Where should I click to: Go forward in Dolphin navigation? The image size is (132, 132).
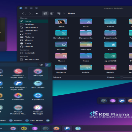tap(30, 14)
